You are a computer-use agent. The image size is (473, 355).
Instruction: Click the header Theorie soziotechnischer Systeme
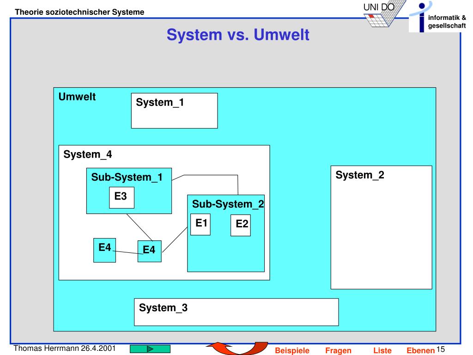point(79,12)
